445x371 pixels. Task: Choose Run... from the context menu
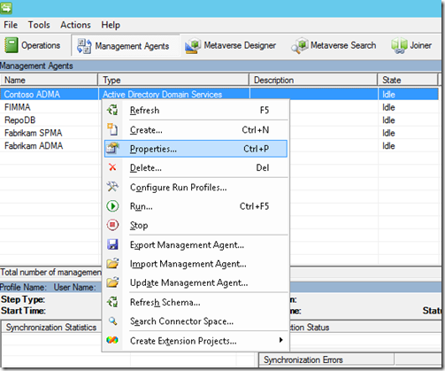(x=196, y=206)
